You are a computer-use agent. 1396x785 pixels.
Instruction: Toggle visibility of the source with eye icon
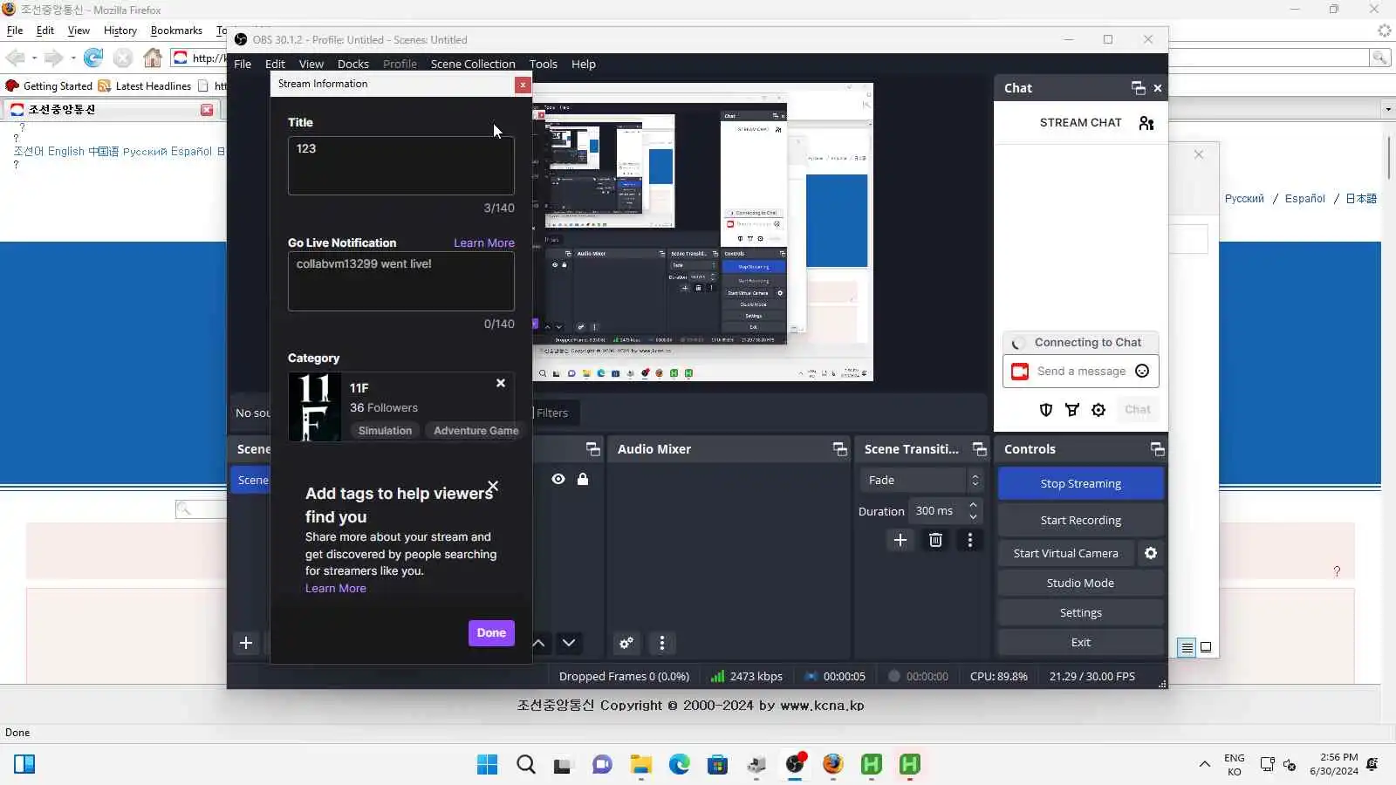pos(558,479)
